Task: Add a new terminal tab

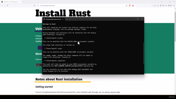Action: [67, 19]
